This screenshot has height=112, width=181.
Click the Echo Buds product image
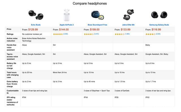[36, 15]
